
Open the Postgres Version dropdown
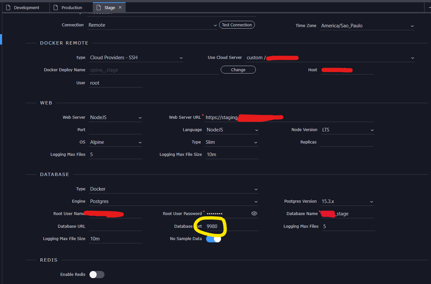tap(347, 201)
